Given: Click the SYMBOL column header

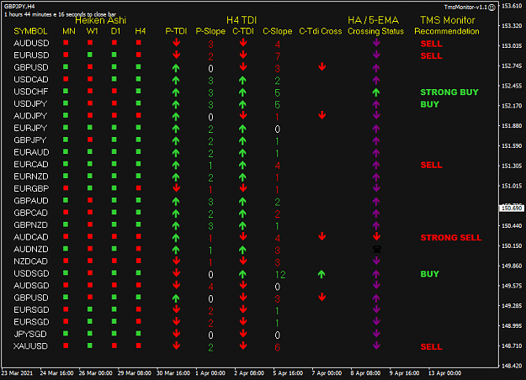Looking at the screenshot, I should [x=30, y=31].
